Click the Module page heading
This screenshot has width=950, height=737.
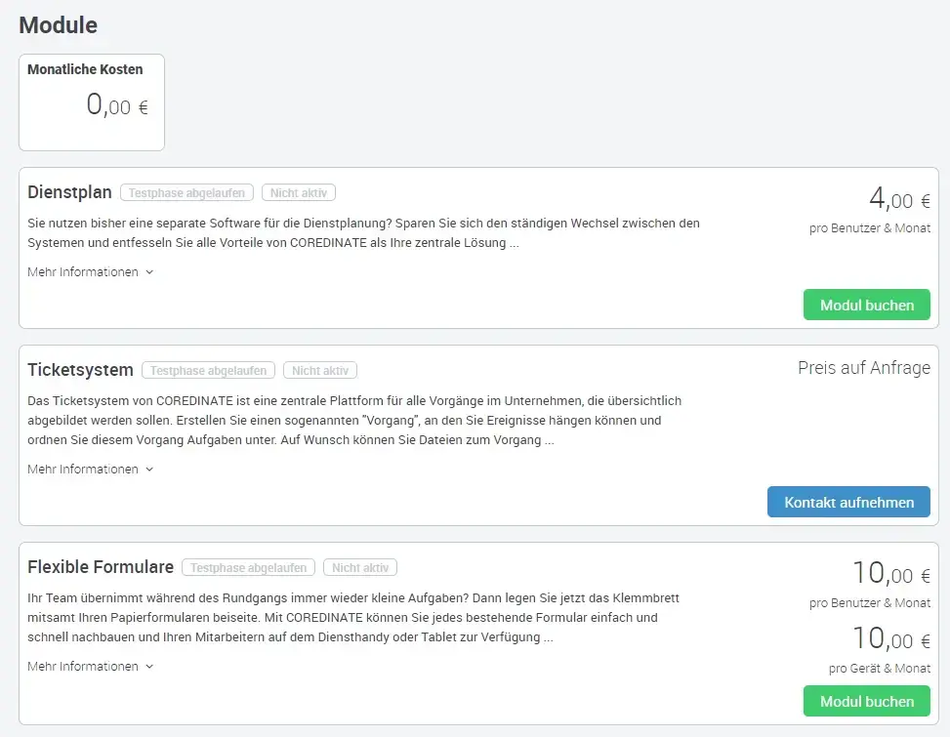(58, 25)
